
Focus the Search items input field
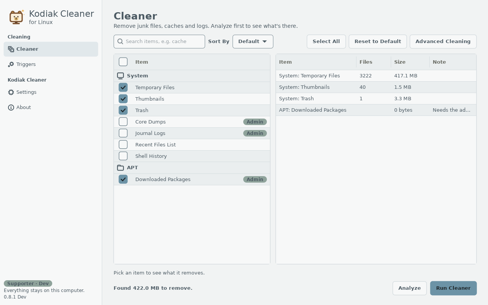(x=159, y=42)
